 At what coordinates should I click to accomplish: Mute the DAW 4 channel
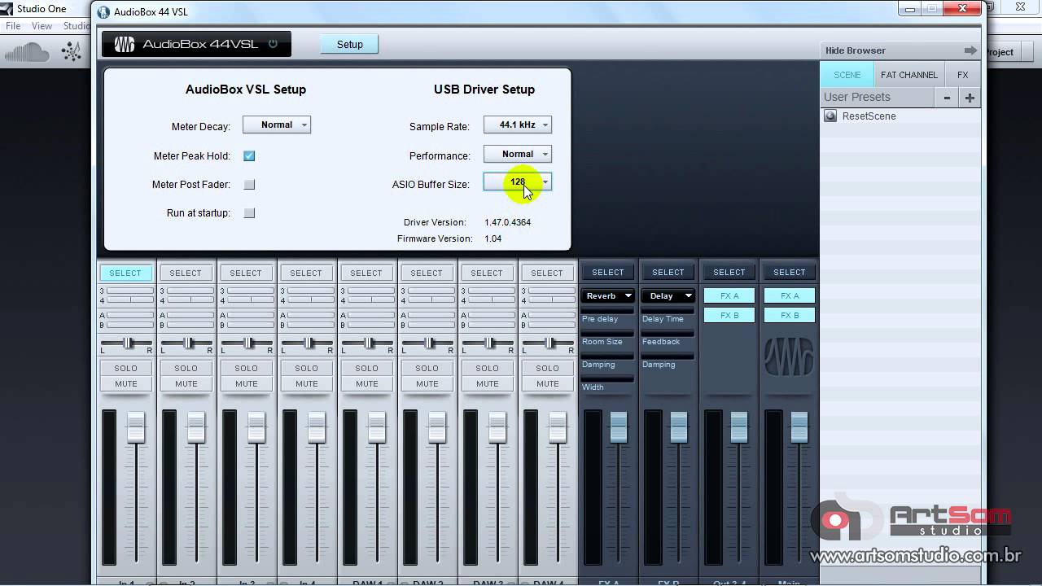(547, 383)
